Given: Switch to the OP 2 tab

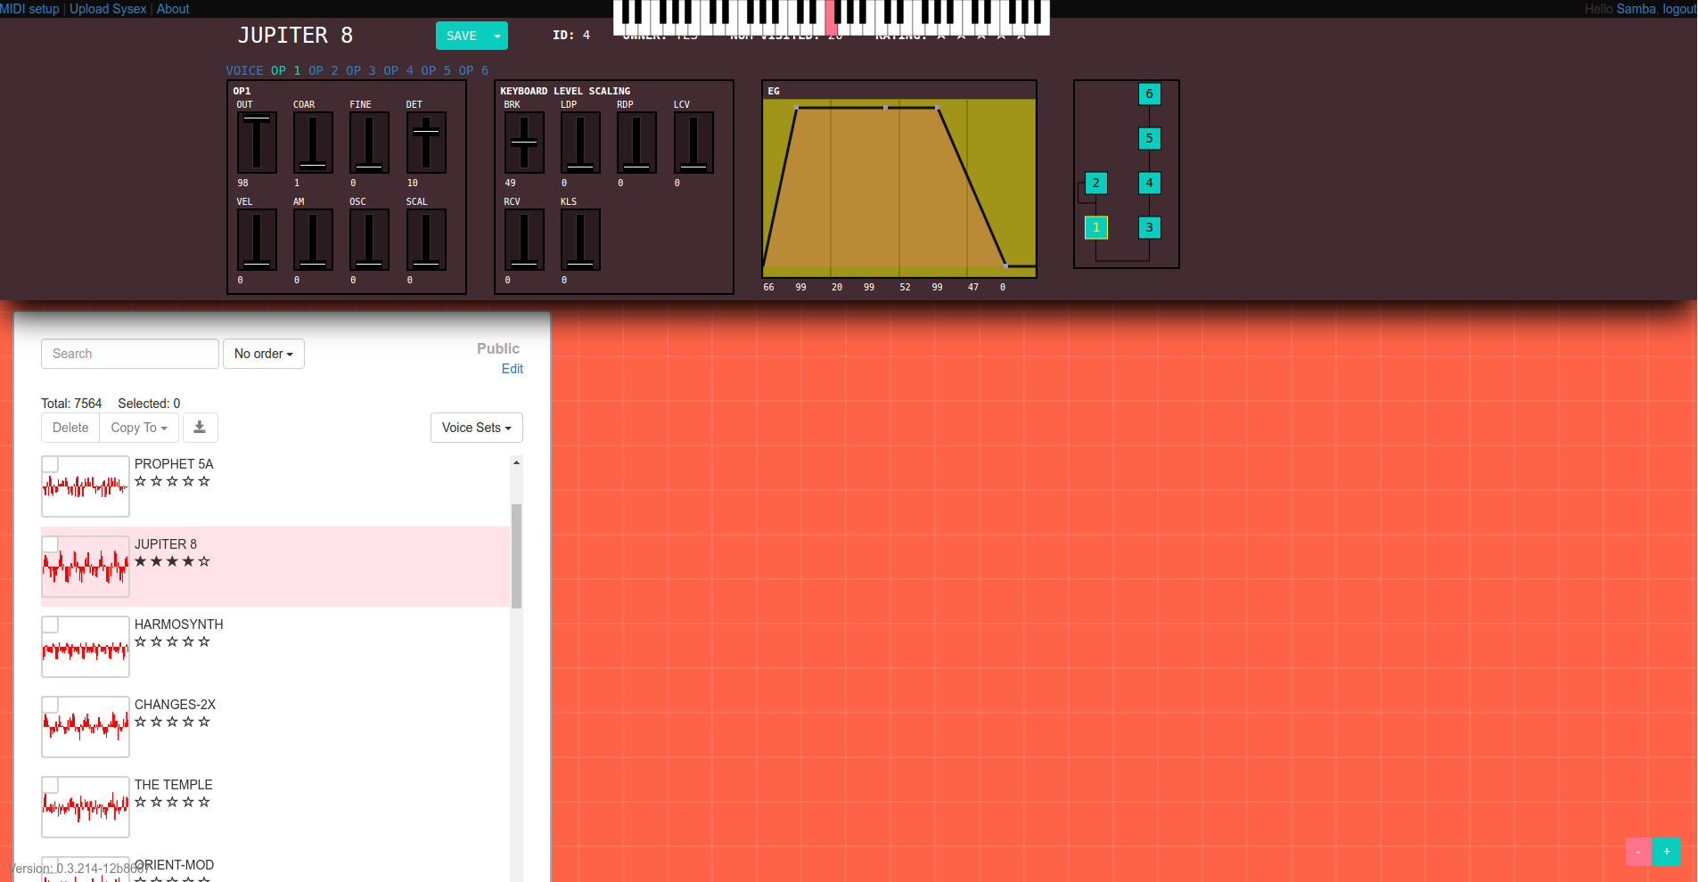Looking at the screenshot, I should pos(324,70).
